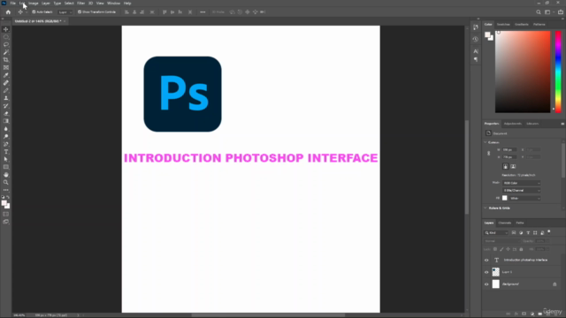Toggle type layer filter in Layers panel
Screen dimensions: 566x318
[528, 233]
